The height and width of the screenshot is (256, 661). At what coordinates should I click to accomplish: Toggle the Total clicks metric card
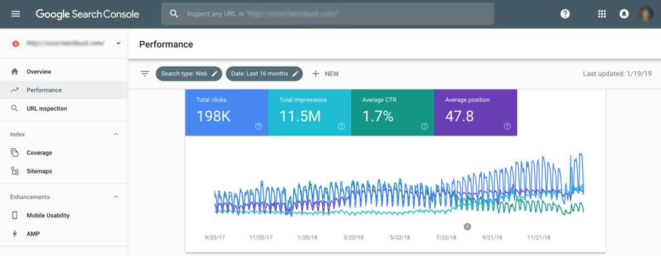tap(226, 112)
